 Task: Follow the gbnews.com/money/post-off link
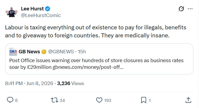88,67
